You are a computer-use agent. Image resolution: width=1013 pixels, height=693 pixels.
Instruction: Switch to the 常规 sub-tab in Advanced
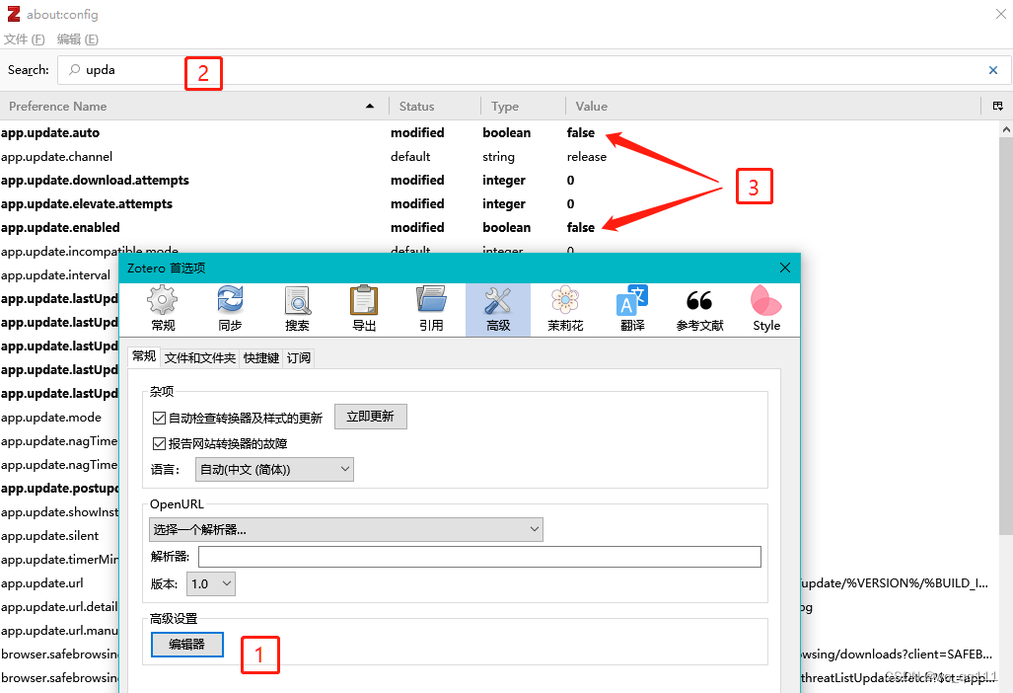pyautogui.click(x=143, y=356)
